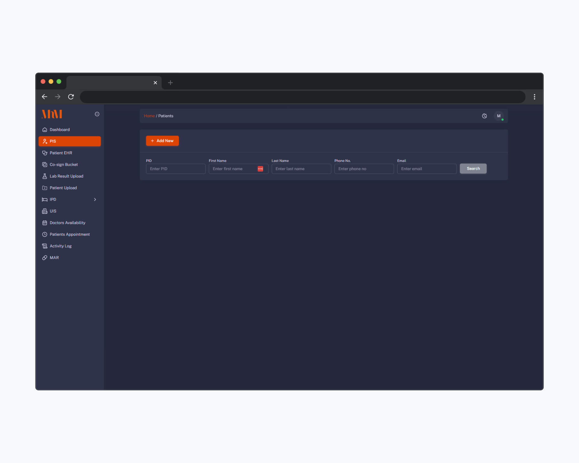579x463 pixels.
Task: Focus the Enter PID input field
Action: pos(176,169)
